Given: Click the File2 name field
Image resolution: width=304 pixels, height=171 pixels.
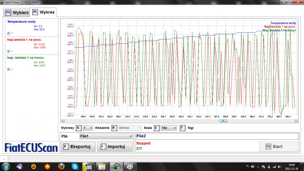Looking at the screenshot, I should pyautogui.click(x=217, y=136).
